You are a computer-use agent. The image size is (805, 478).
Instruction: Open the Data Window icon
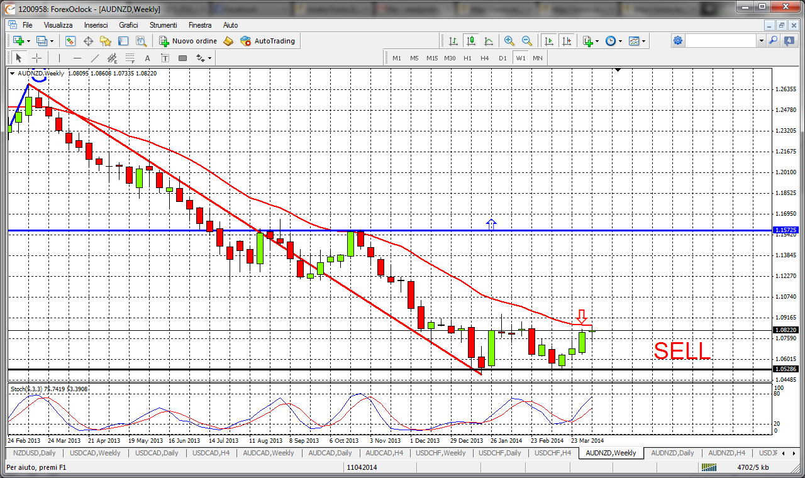[x=88, y=41]
